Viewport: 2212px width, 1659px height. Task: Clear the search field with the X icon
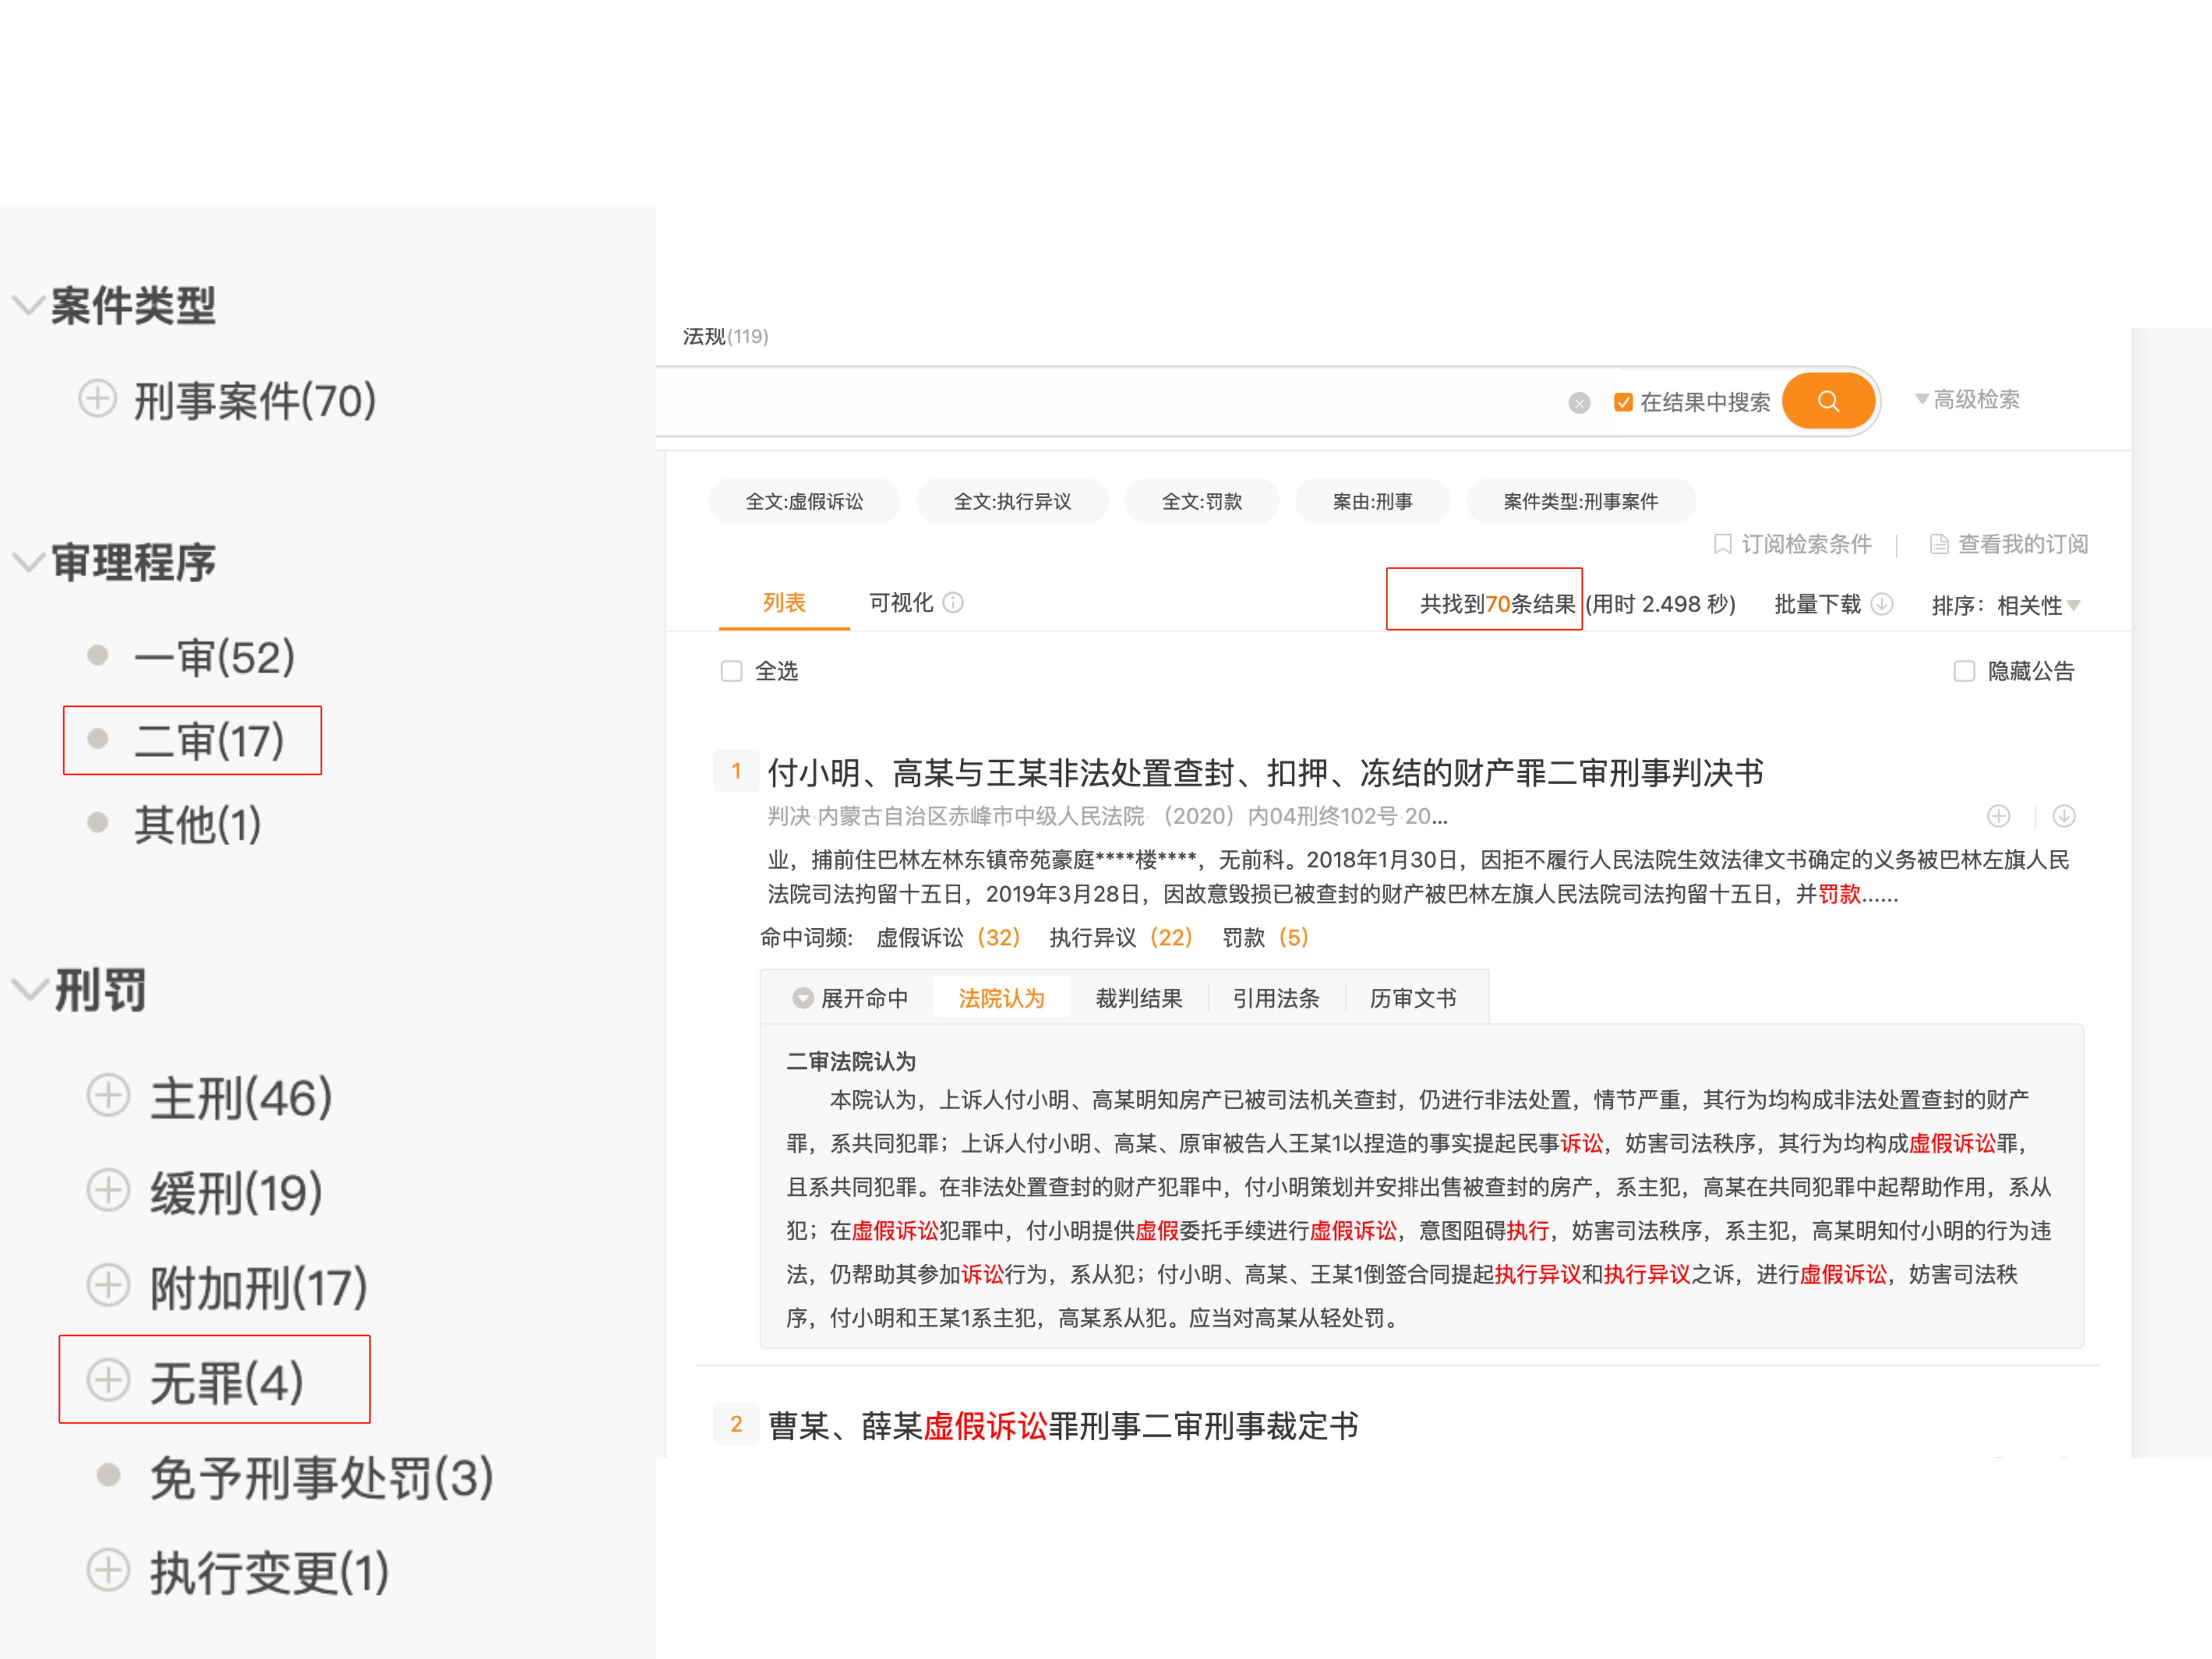[1579, 403]
